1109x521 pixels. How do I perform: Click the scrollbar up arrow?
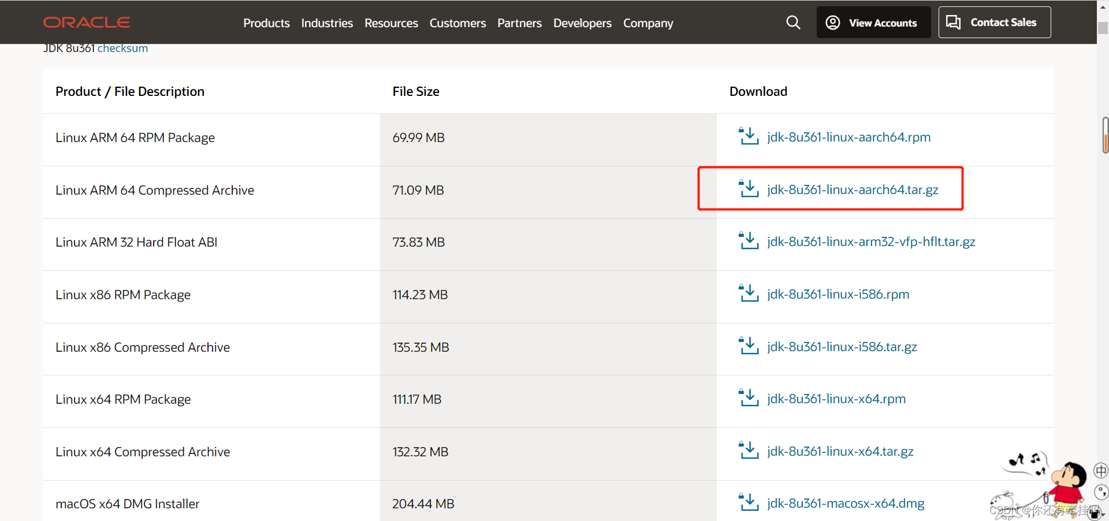1103,6
